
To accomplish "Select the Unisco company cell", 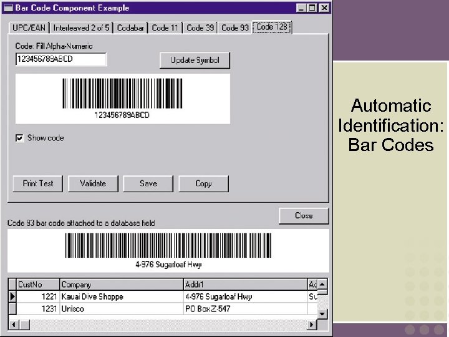I will (122, 309).
